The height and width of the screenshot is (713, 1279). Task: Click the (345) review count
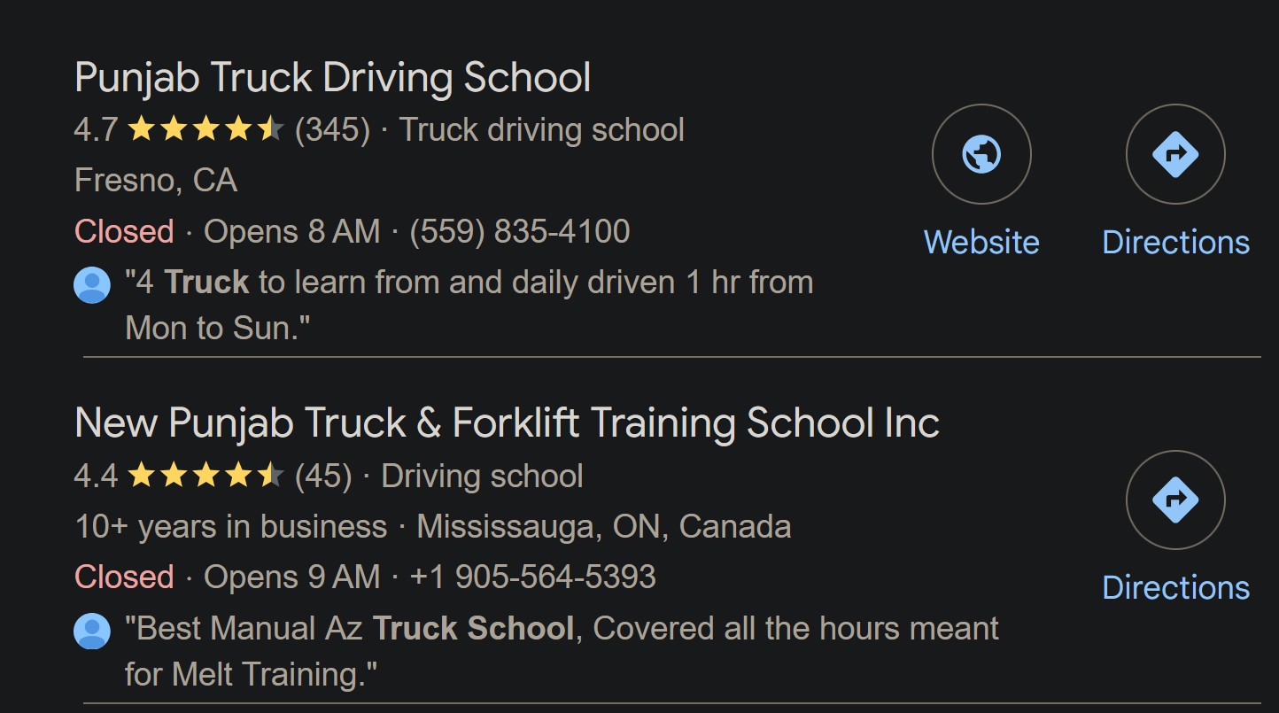pyautogui.click(x=332, y=130)
